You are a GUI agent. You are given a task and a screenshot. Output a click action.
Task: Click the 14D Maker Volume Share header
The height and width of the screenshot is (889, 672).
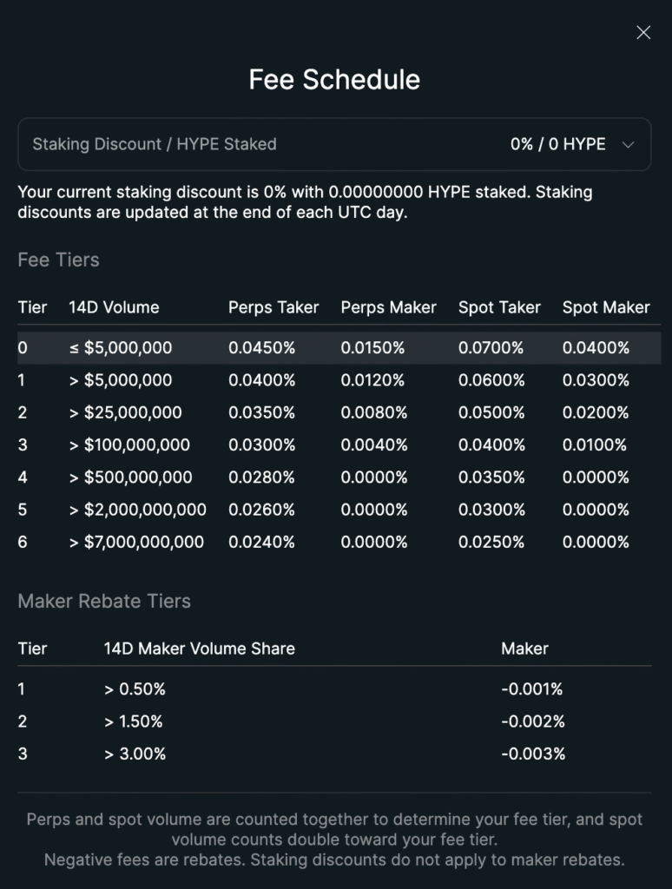click(x=199, y=649)
